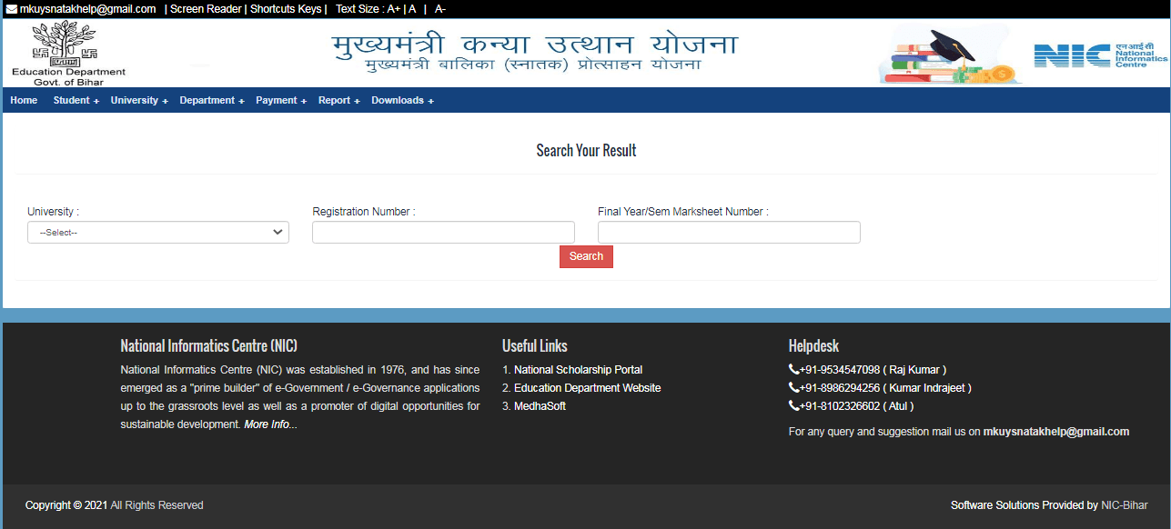
Task: Open the University select dropdown
Action: pos(158,233)
